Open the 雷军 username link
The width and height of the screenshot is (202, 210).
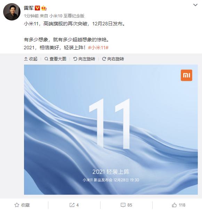pyautogui.click(x=29, y=8)
